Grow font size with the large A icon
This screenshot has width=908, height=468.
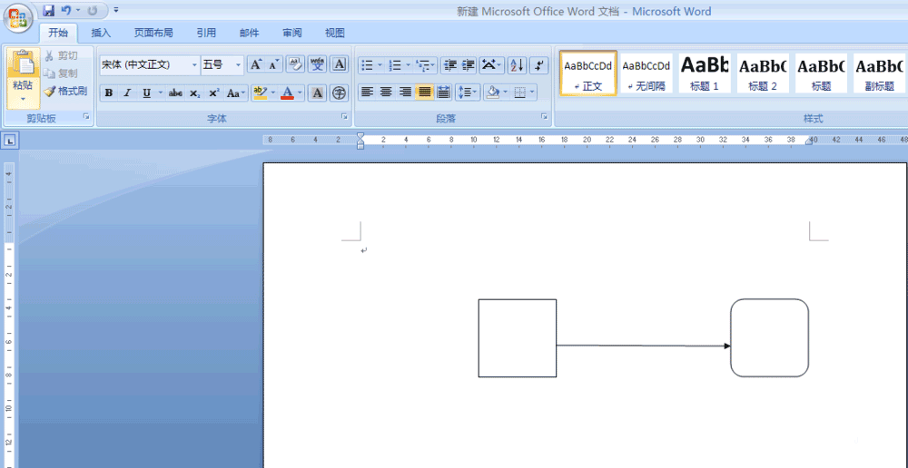click(256, 64)
